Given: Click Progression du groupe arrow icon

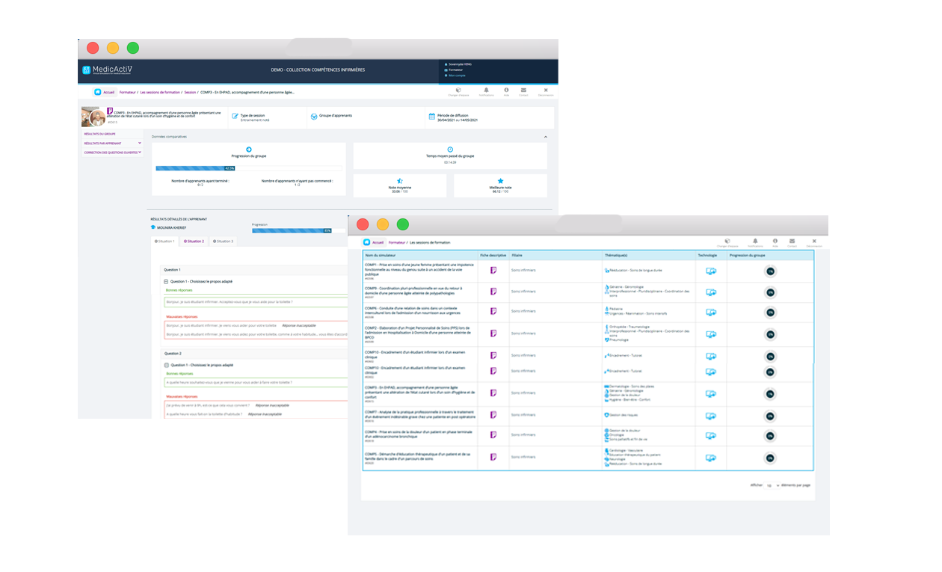Looking at the screenshot, I should [x=249, y=150].
